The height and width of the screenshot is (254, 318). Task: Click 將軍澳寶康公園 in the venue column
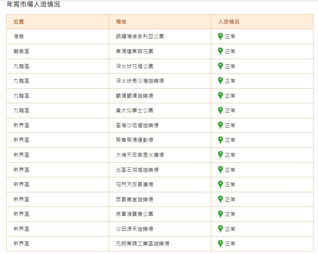click(134, 214)
